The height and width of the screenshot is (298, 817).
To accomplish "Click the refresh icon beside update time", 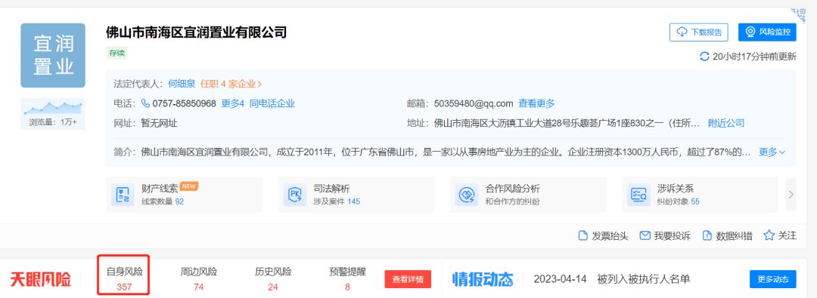I will click(704, 57).
